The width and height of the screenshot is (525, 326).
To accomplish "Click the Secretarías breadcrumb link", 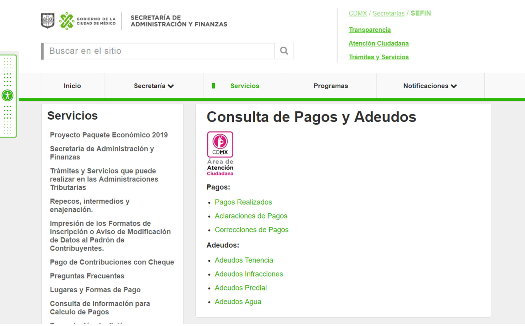I will pyautogui.click(x=388, y=13).
